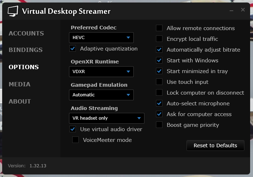Go to the Media section
Viewport: 253px width, 177px height.
coord(19,84)
